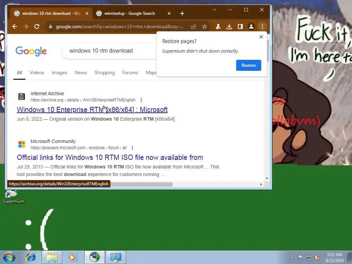Open the Windows Start menu

coord(9,257)
